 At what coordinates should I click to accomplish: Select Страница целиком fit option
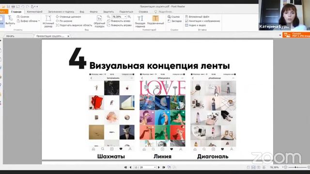[x=68, y=17]
